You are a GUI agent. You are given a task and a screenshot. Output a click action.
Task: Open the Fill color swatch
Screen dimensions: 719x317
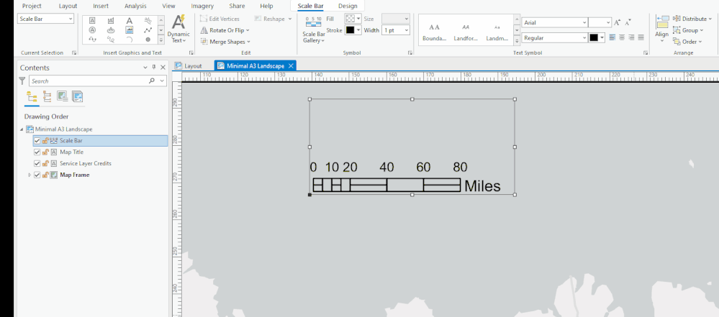[353, 19]
